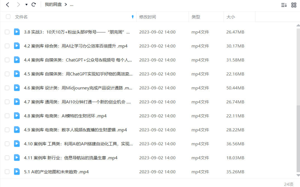300x187 pixels.
Task: Click the 35.26MB size cell
Action: (x=235, y=172)
